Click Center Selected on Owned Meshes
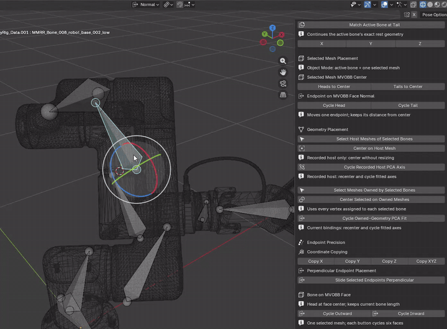Image resolution: width=447 pixels, height=329 pixels. (371, 199)
